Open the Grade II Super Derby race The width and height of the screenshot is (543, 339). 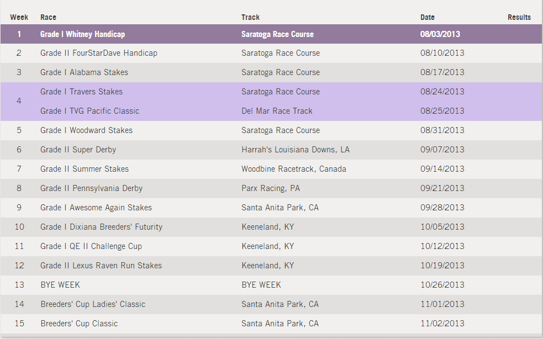point(78,150)
